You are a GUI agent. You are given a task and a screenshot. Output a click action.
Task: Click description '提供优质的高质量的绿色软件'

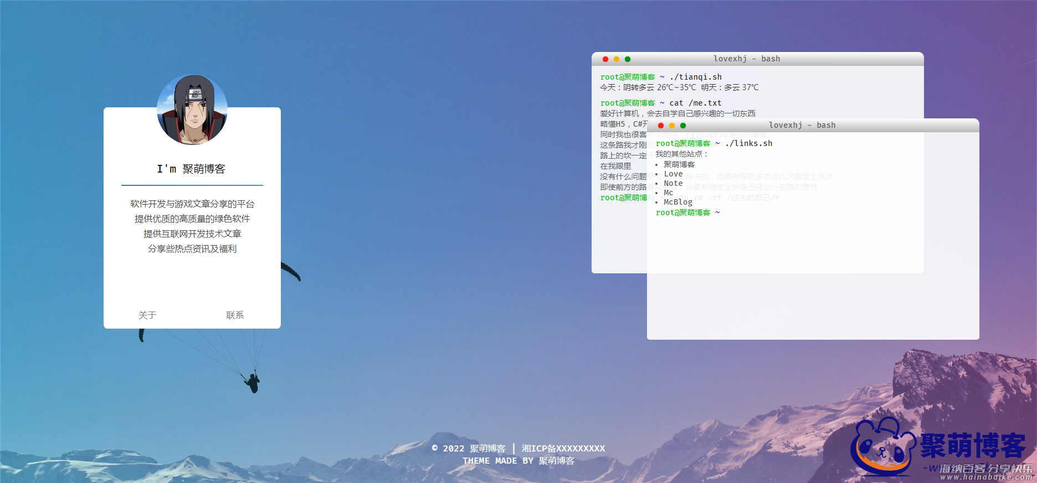[x=192, y=219]
